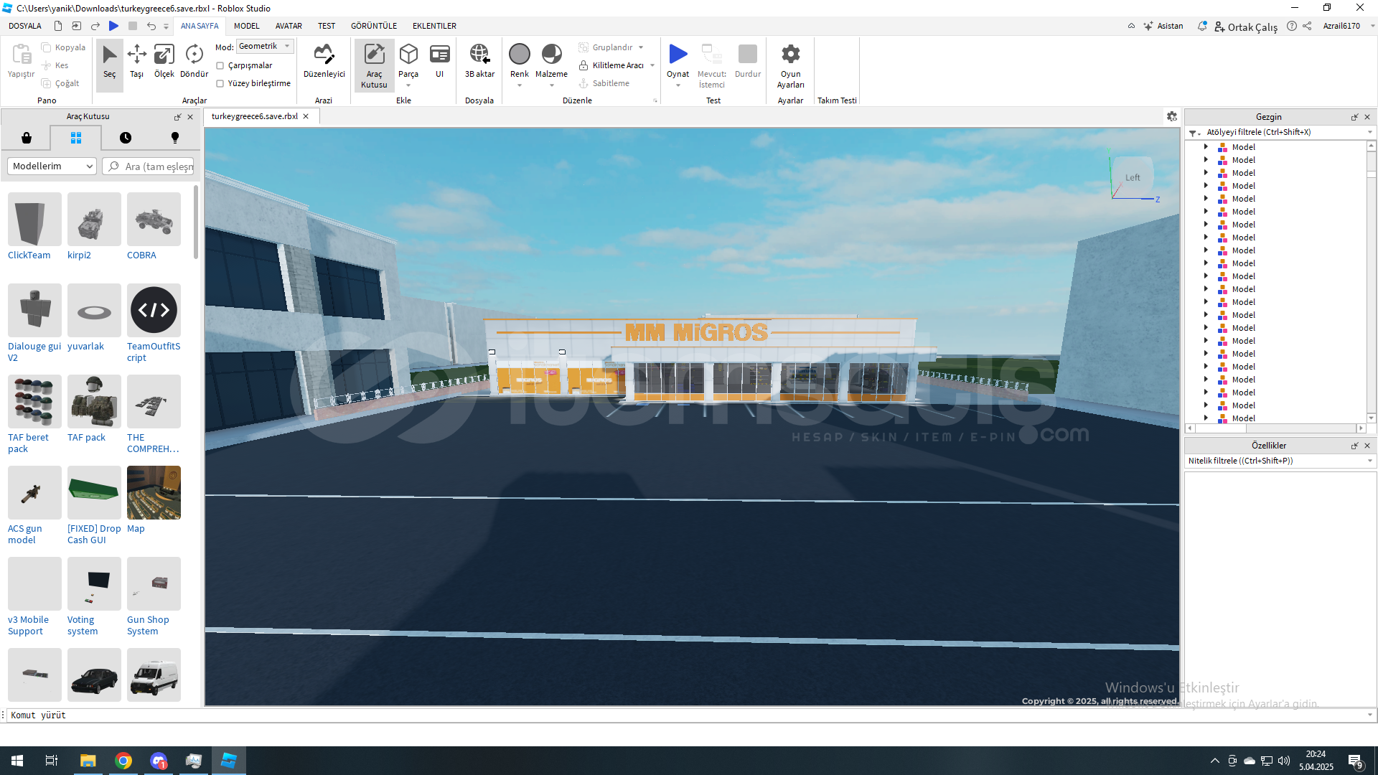Click the Durdur stop button
1378x775 pixels.
click(748, 61)
